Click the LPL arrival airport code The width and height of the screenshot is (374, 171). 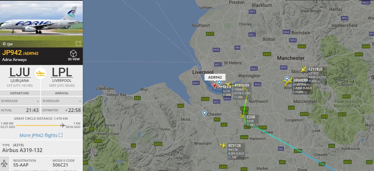[62, 73]
